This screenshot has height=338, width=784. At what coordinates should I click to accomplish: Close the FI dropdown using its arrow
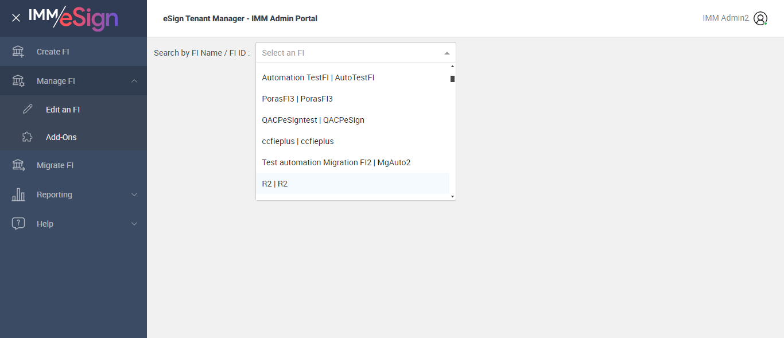[447, 53]
